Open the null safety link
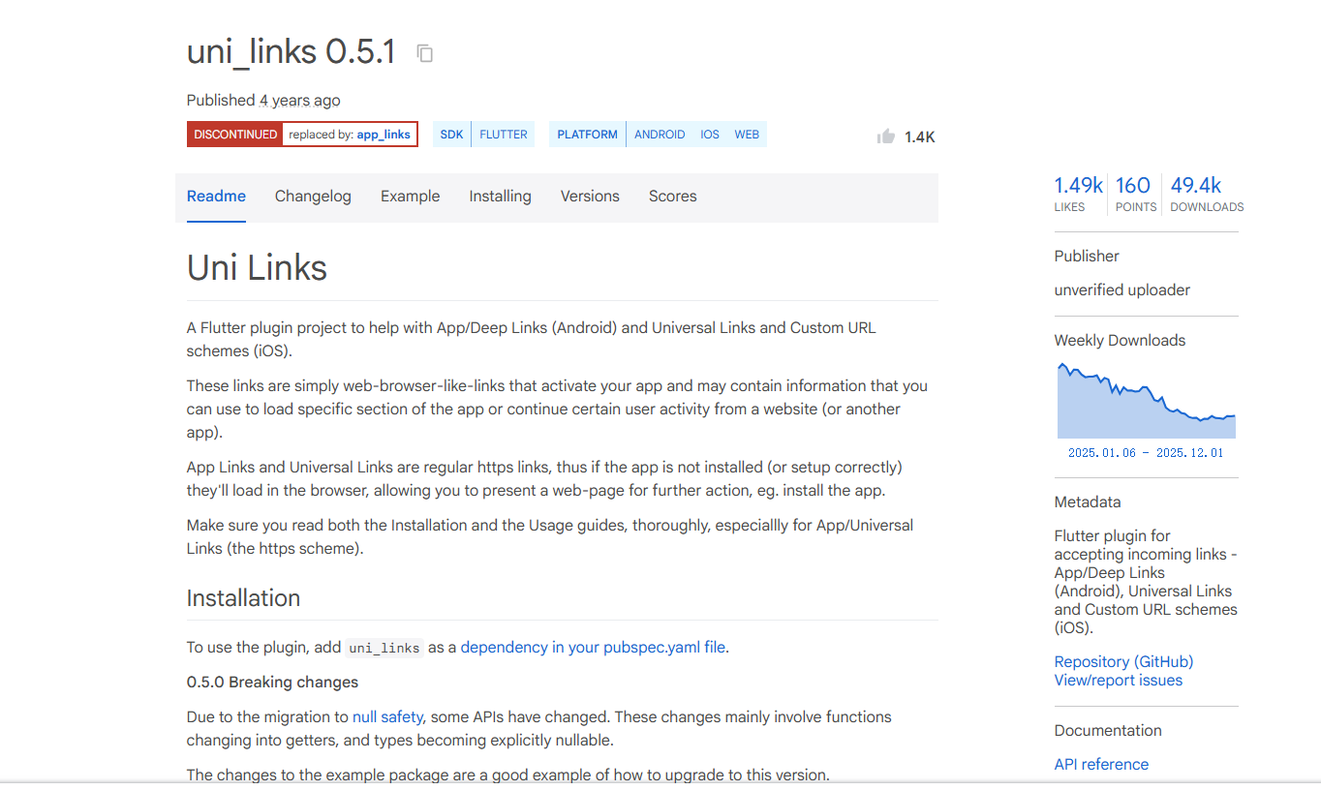This screenshot has width=1321, height=790. [387, 717]
